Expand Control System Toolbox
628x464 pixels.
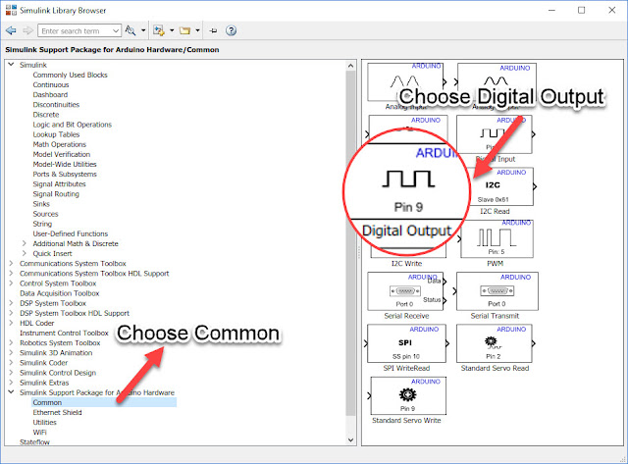pyautogui.click(x=11, y=284)
